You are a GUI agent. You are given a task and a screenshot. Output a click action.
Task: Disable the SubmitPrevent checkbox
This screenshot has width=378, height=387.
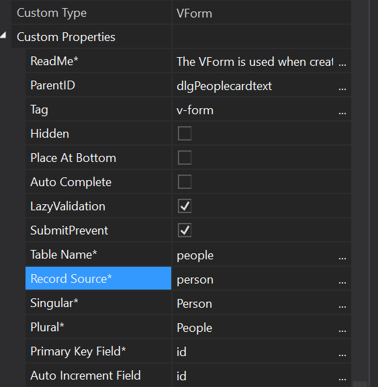click(x=185, y=230)
